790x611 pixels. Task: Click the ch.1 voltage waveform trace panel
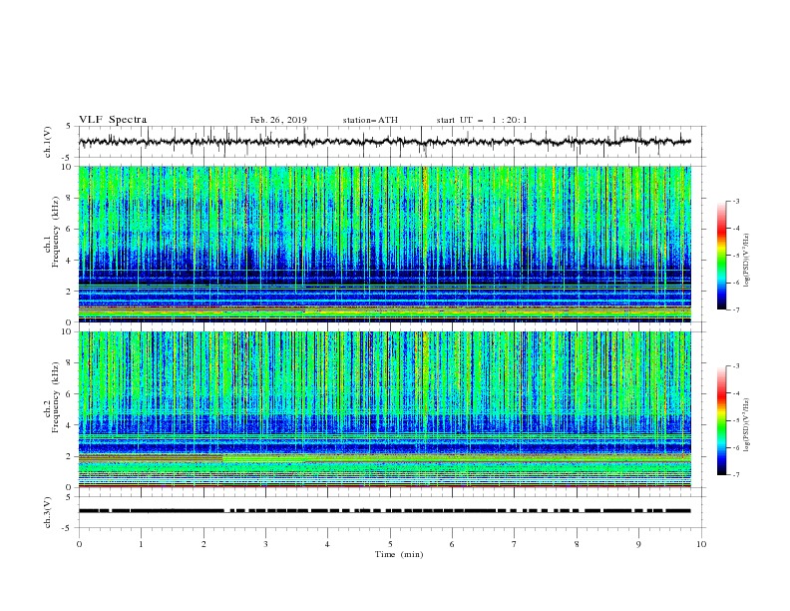392,142
